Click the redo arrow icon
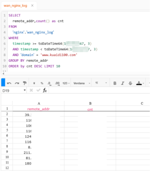150x171 pixels. (x=17, y=83)
